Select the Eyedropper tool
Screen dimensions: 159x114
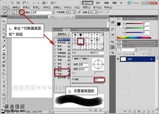pos(4,41)
